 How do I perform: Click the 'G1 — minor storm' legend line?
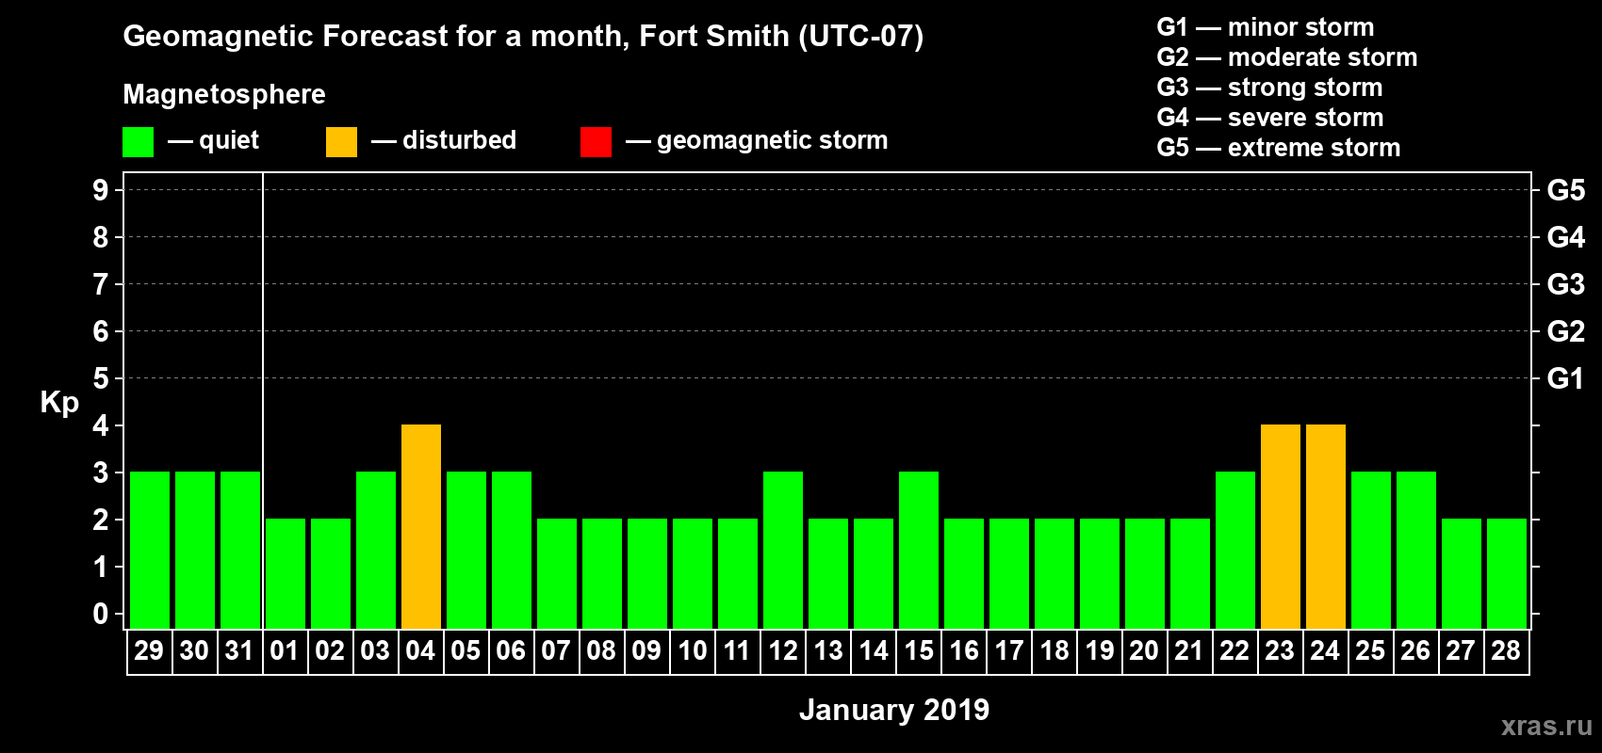pos(1265,27)
